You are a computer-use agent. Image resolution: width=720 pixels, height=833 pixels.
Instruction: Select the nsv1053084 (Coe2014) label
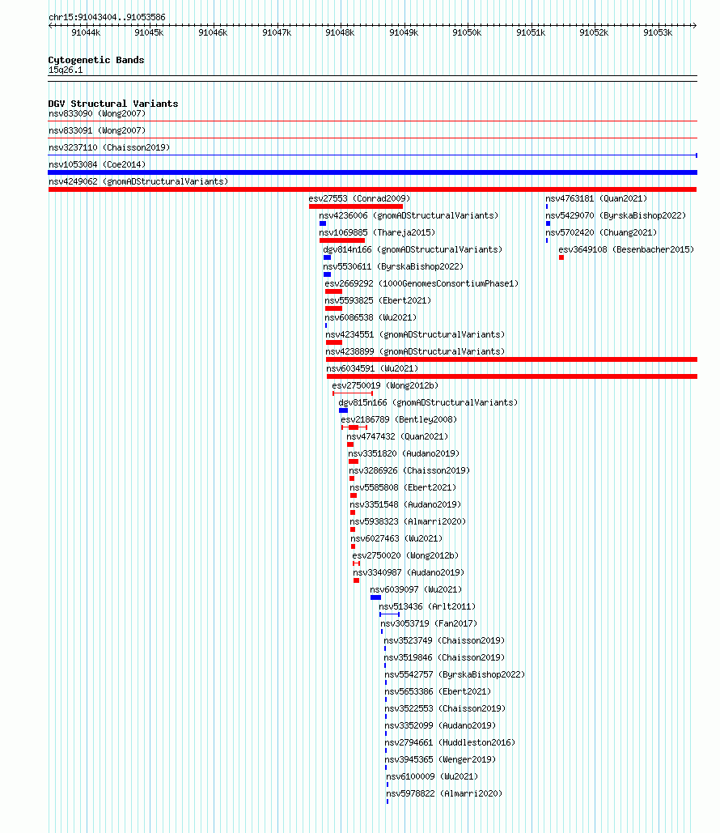tap(96, 164)
